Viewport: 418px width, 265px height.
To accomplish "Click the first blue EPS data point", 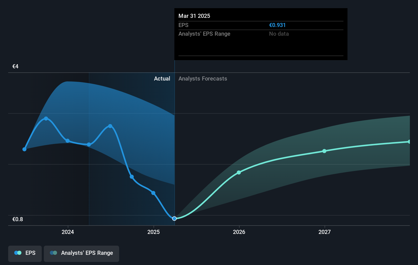I will point(24,149).
